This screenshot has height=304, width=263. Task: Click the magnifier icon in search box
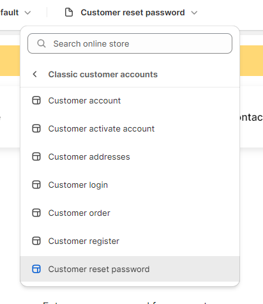click(41, 43)
